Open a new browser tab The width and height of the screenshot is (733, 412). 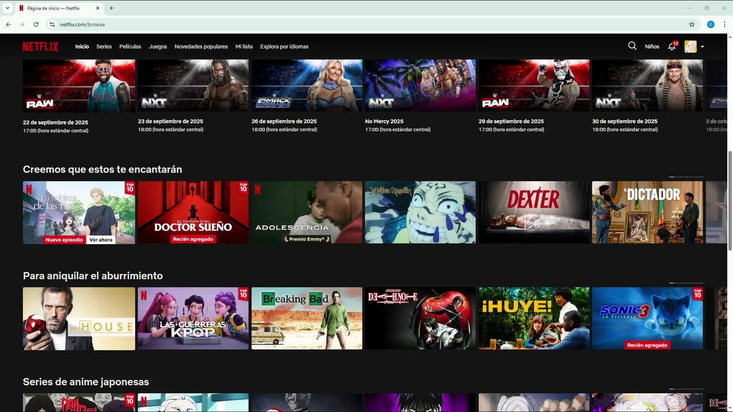pos(111,8)
